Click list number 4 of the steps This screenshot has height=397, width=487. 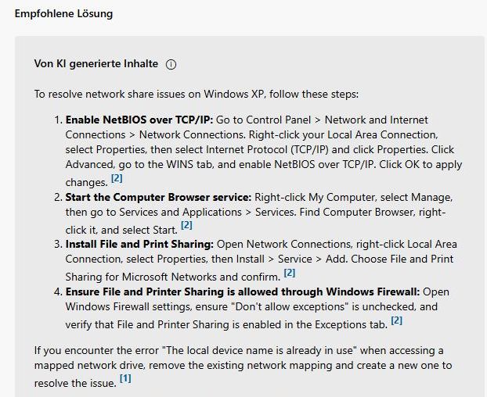click(59, 292)
